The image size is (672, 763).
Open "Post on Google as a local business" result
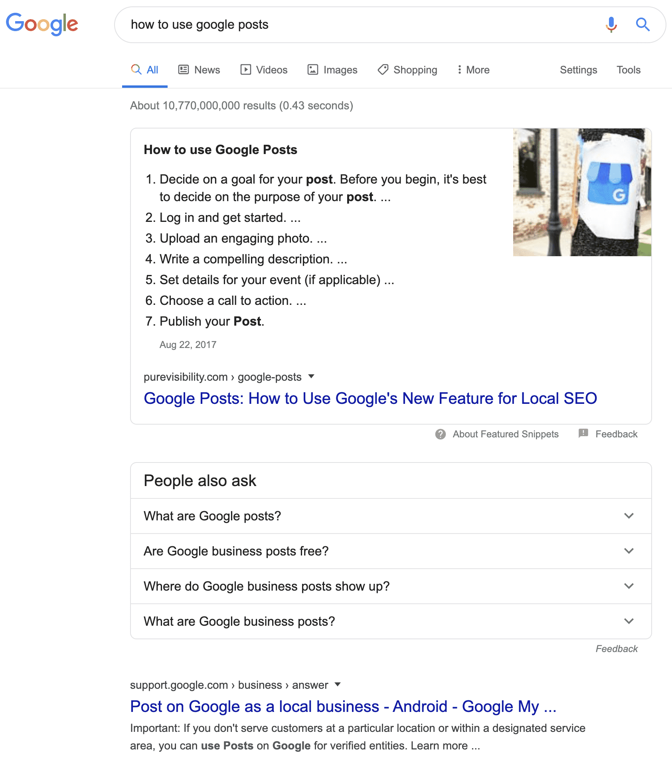point(344,706)
